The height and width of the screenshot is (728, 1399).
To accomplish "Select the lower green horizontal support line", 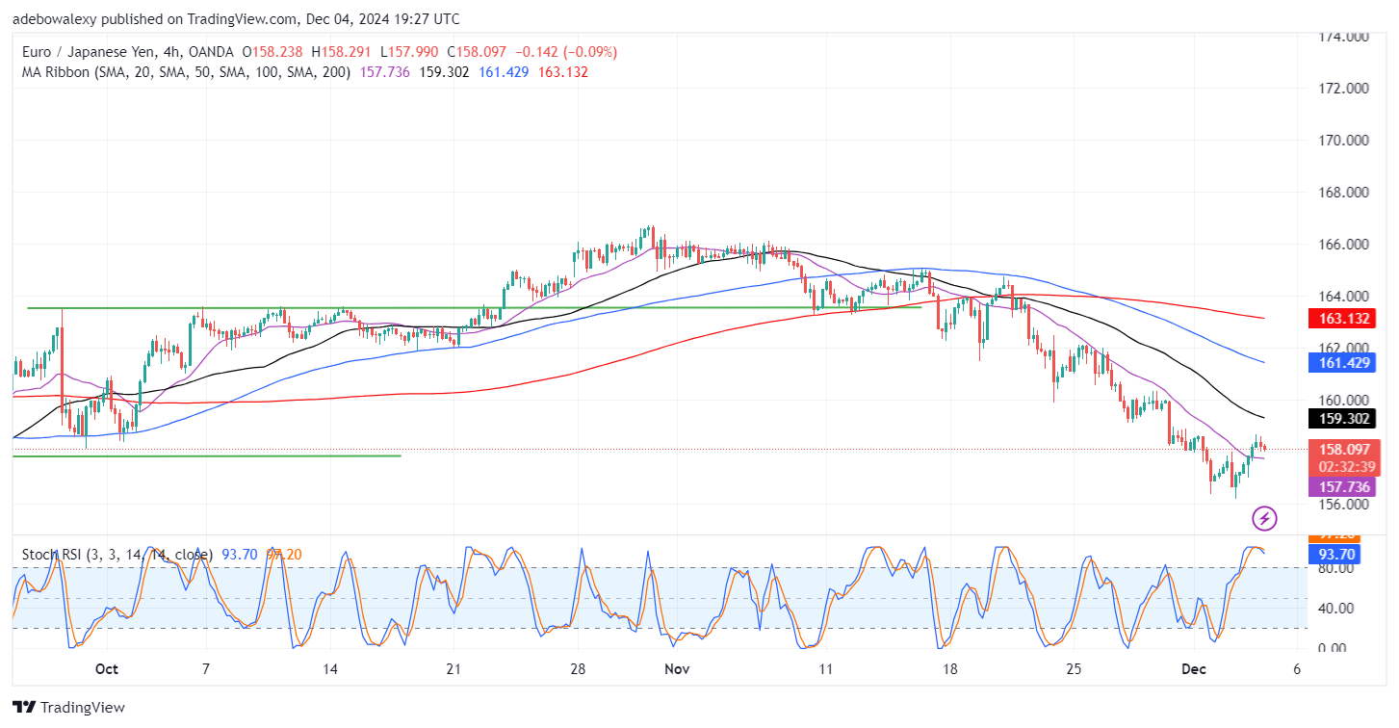I will click(x=193, y=455).
